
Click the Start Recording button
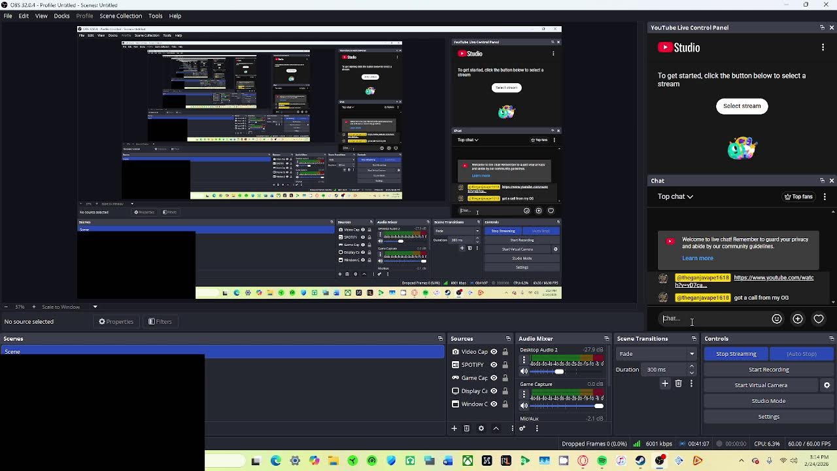[769, 370]
